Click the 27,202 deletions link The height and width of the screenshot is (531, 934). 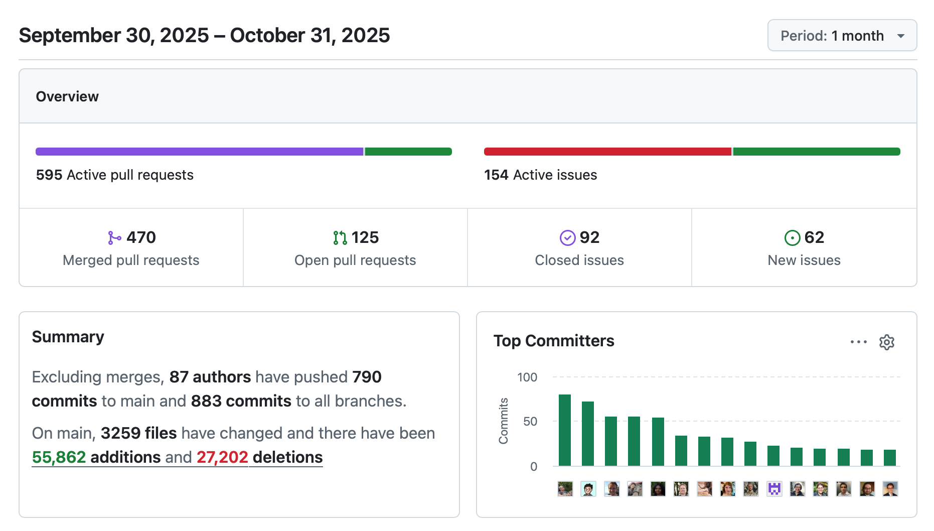[259, 457]
